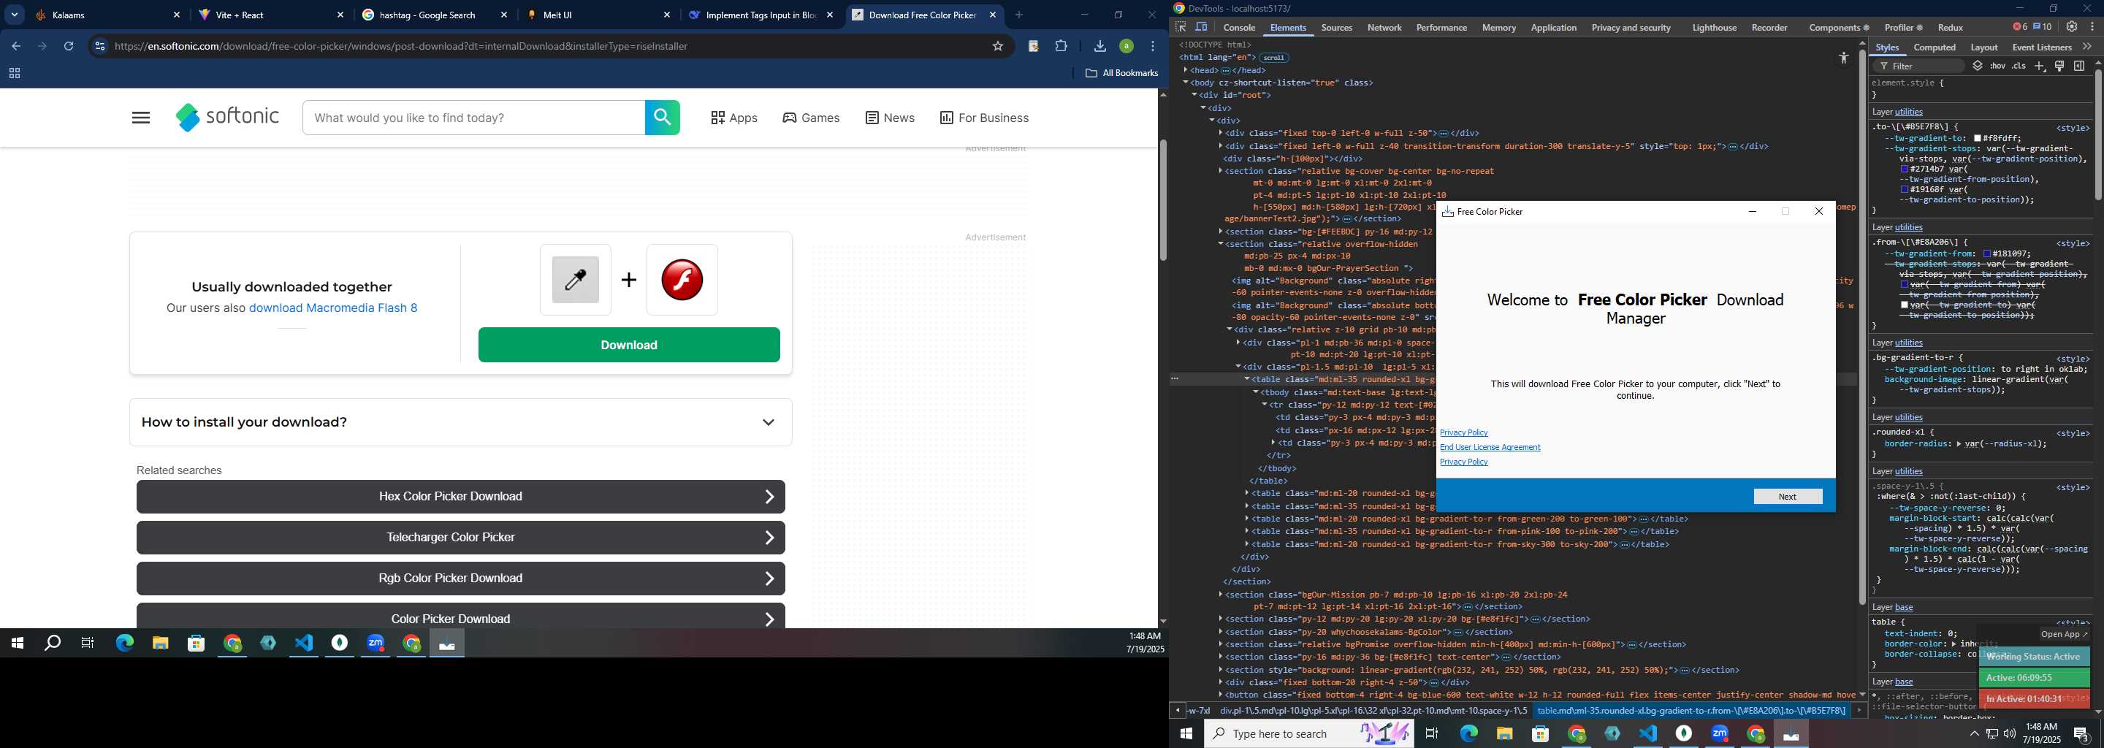The width and height of the screenshot is (2104, 748).
Task: Open rendering emulations paintbrush icon in Styles
Action: tap(2059, 66)
